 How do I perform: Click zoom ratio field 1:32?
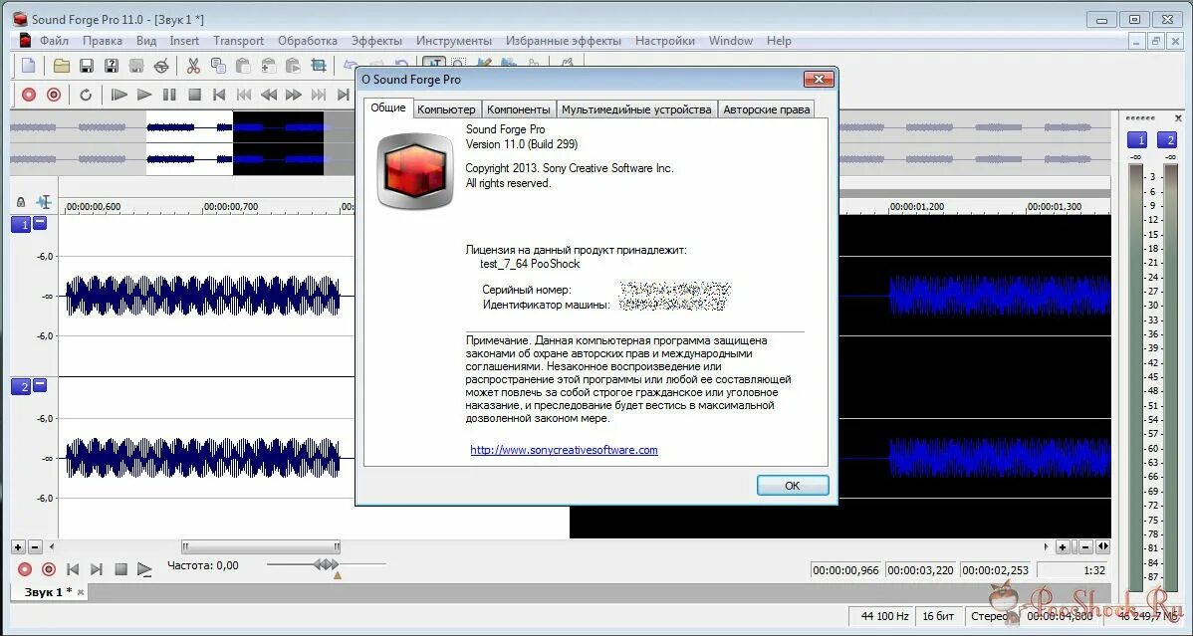click(x=1073, y=570)
